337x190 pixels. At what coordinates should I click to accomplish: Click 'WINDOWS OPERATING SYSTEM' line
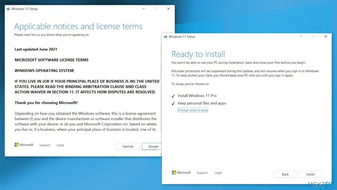tap(44, 71)
